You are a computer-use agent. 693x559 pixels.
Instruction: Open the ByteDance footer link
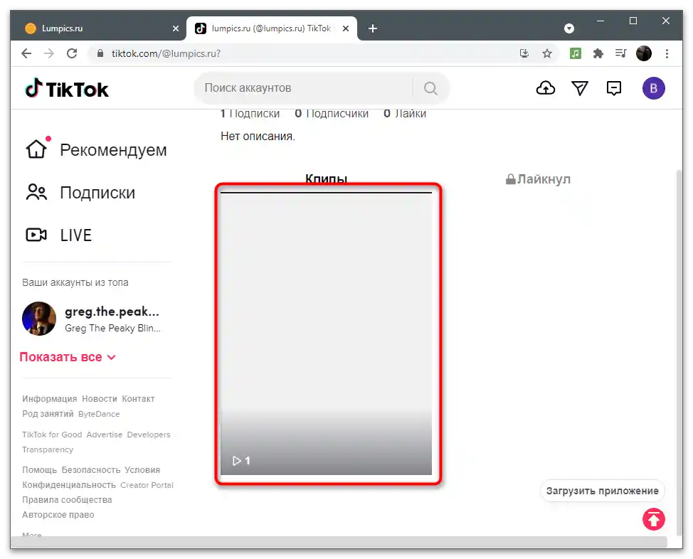click(99, 414)
